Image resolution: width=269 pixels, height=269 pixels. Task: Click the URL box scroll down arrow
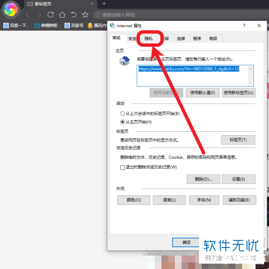[x=250, y=83]
